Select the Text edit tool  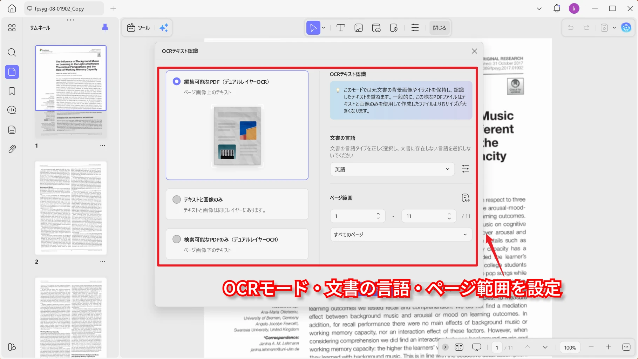[x=341, y=28]
